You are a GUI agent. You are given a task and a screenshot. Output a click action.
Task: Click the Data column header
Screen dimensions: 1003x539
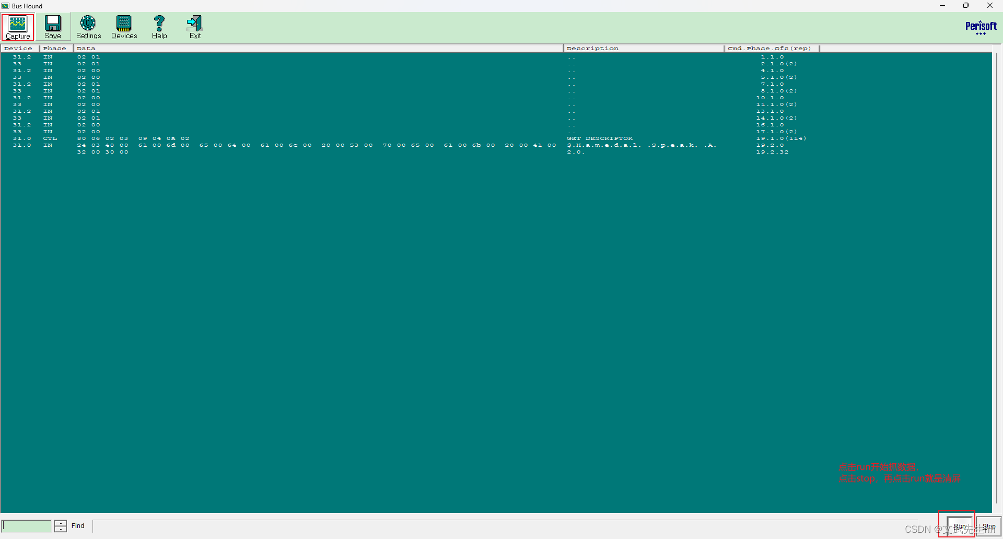[85, 48]
